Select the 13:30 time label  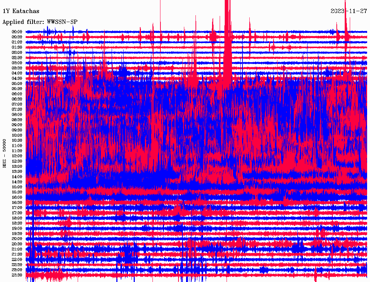17,172
